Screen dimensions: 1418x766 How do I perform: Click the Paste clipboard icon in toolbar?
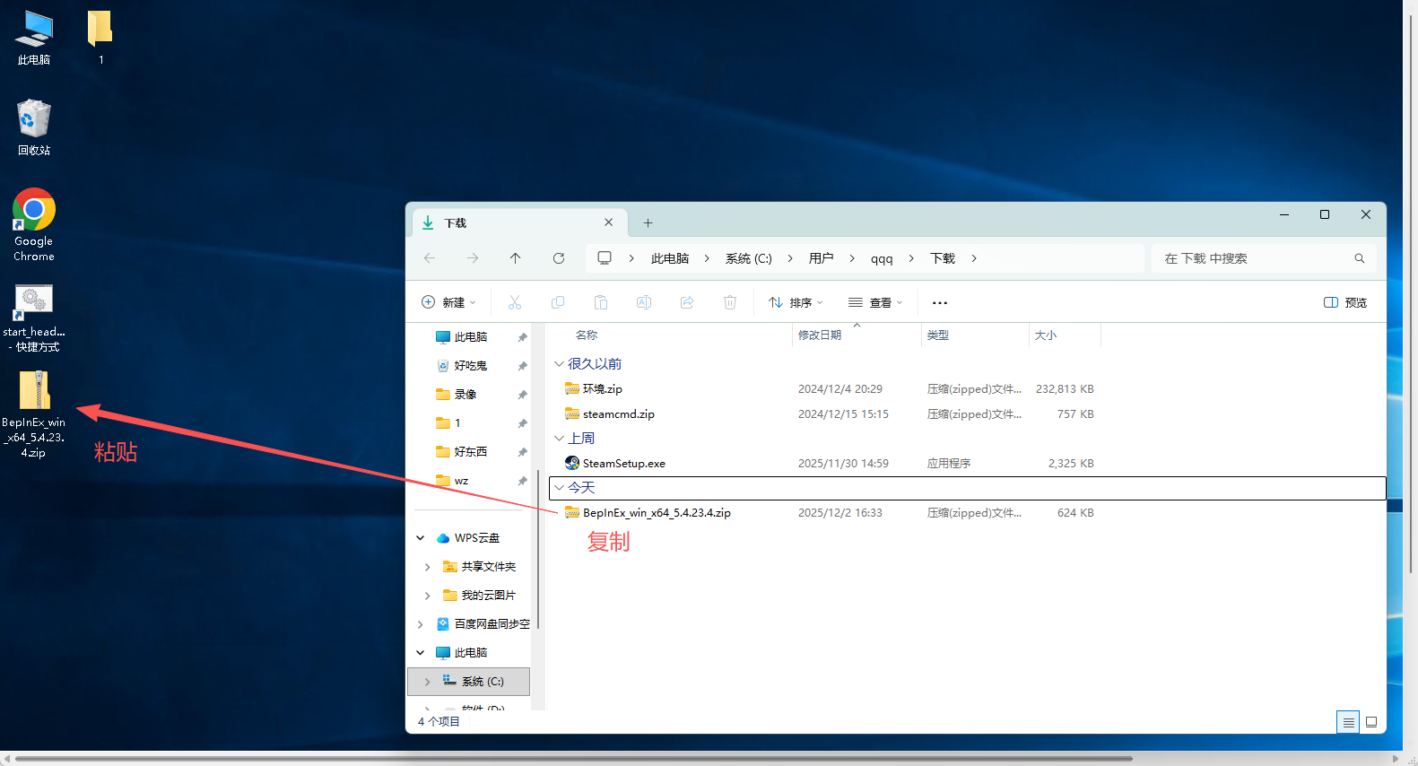click(x=601, y=303)
